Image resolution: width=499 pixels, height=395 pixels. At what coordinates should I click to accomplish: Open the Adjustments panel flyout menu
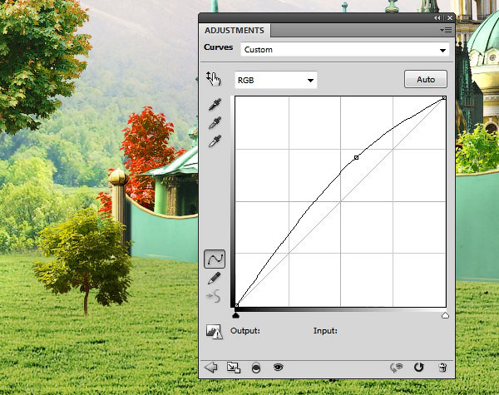(446, 31)
